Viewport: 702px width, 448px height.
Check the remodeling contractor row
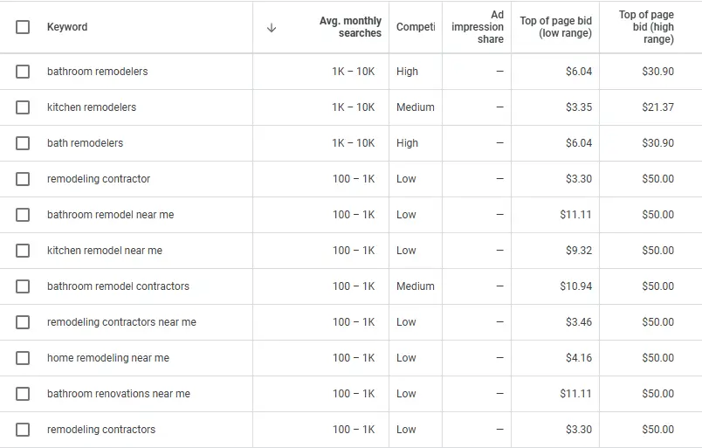click(x=23, y=179)
